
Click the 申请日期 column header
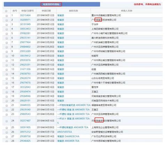tap(46, 11)
